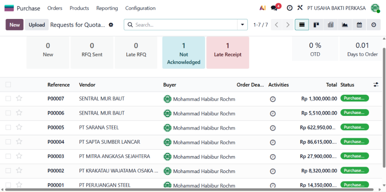Viewport: 386px width, 192px height.
Task: Star the P00007 order as favorite
Action: click(x=19, y=98)
